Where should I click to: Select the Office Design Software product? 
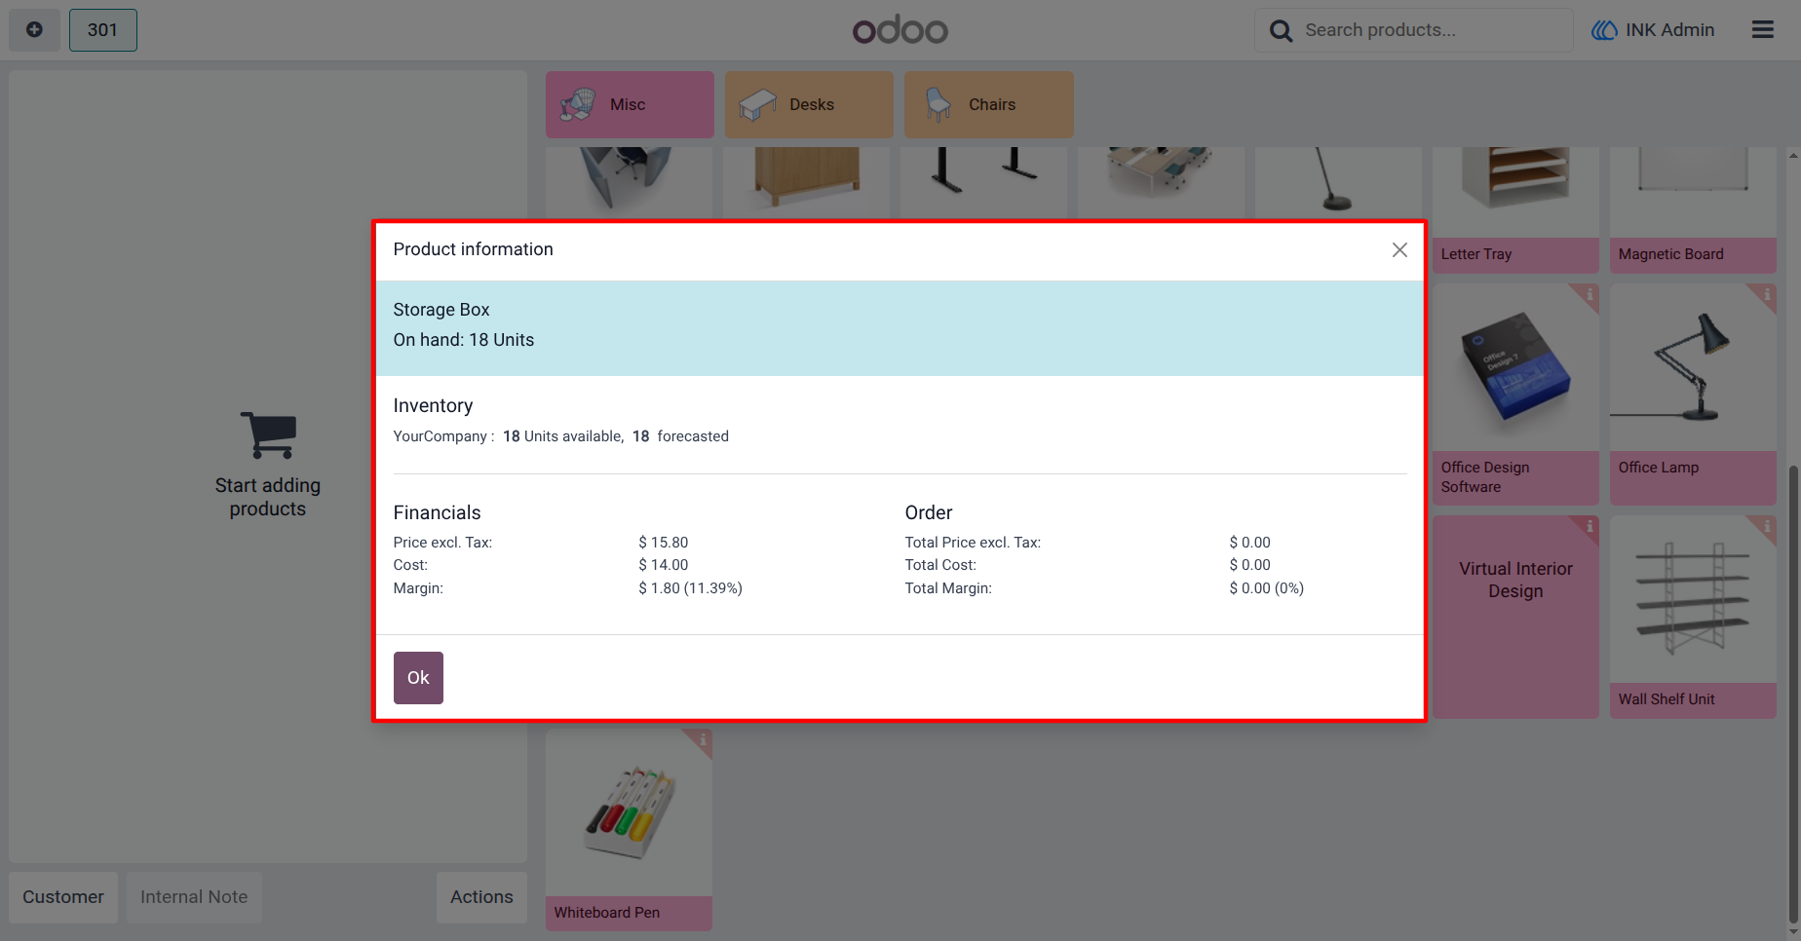1515,395
